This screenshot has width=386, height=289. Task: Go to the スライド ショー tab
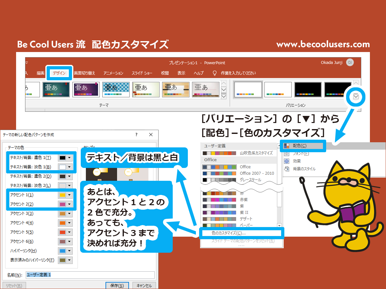click(x=142, y=73)
